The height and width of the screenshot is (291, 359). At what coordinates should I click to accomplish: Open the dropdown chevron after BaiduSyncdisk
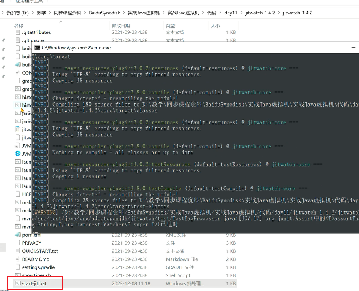[124, 13]
